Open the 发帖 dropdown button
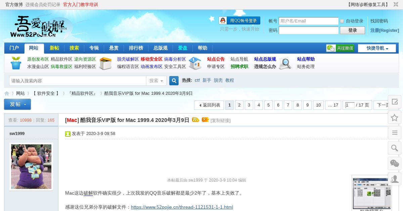The height and width of the screenshot is (211, 403). pos(17,104)
